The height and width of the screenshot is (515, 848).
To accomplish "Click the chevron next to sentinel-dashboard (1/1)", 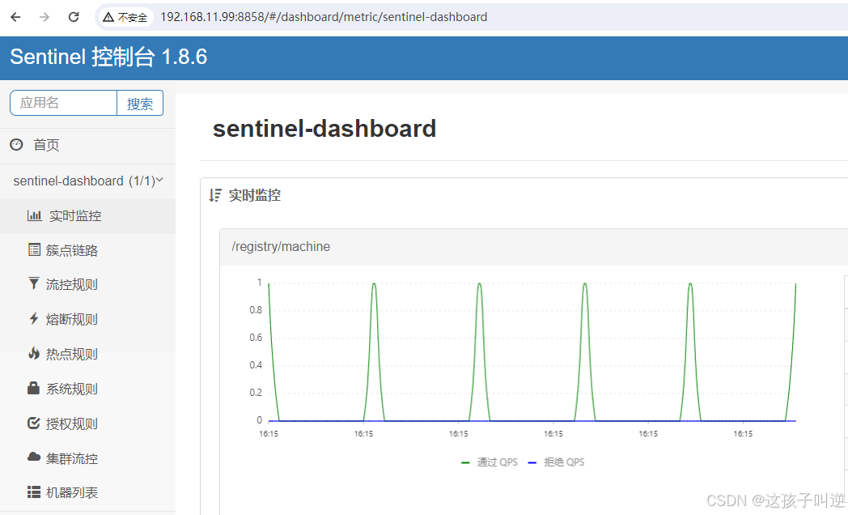I will tap(159, 180).
